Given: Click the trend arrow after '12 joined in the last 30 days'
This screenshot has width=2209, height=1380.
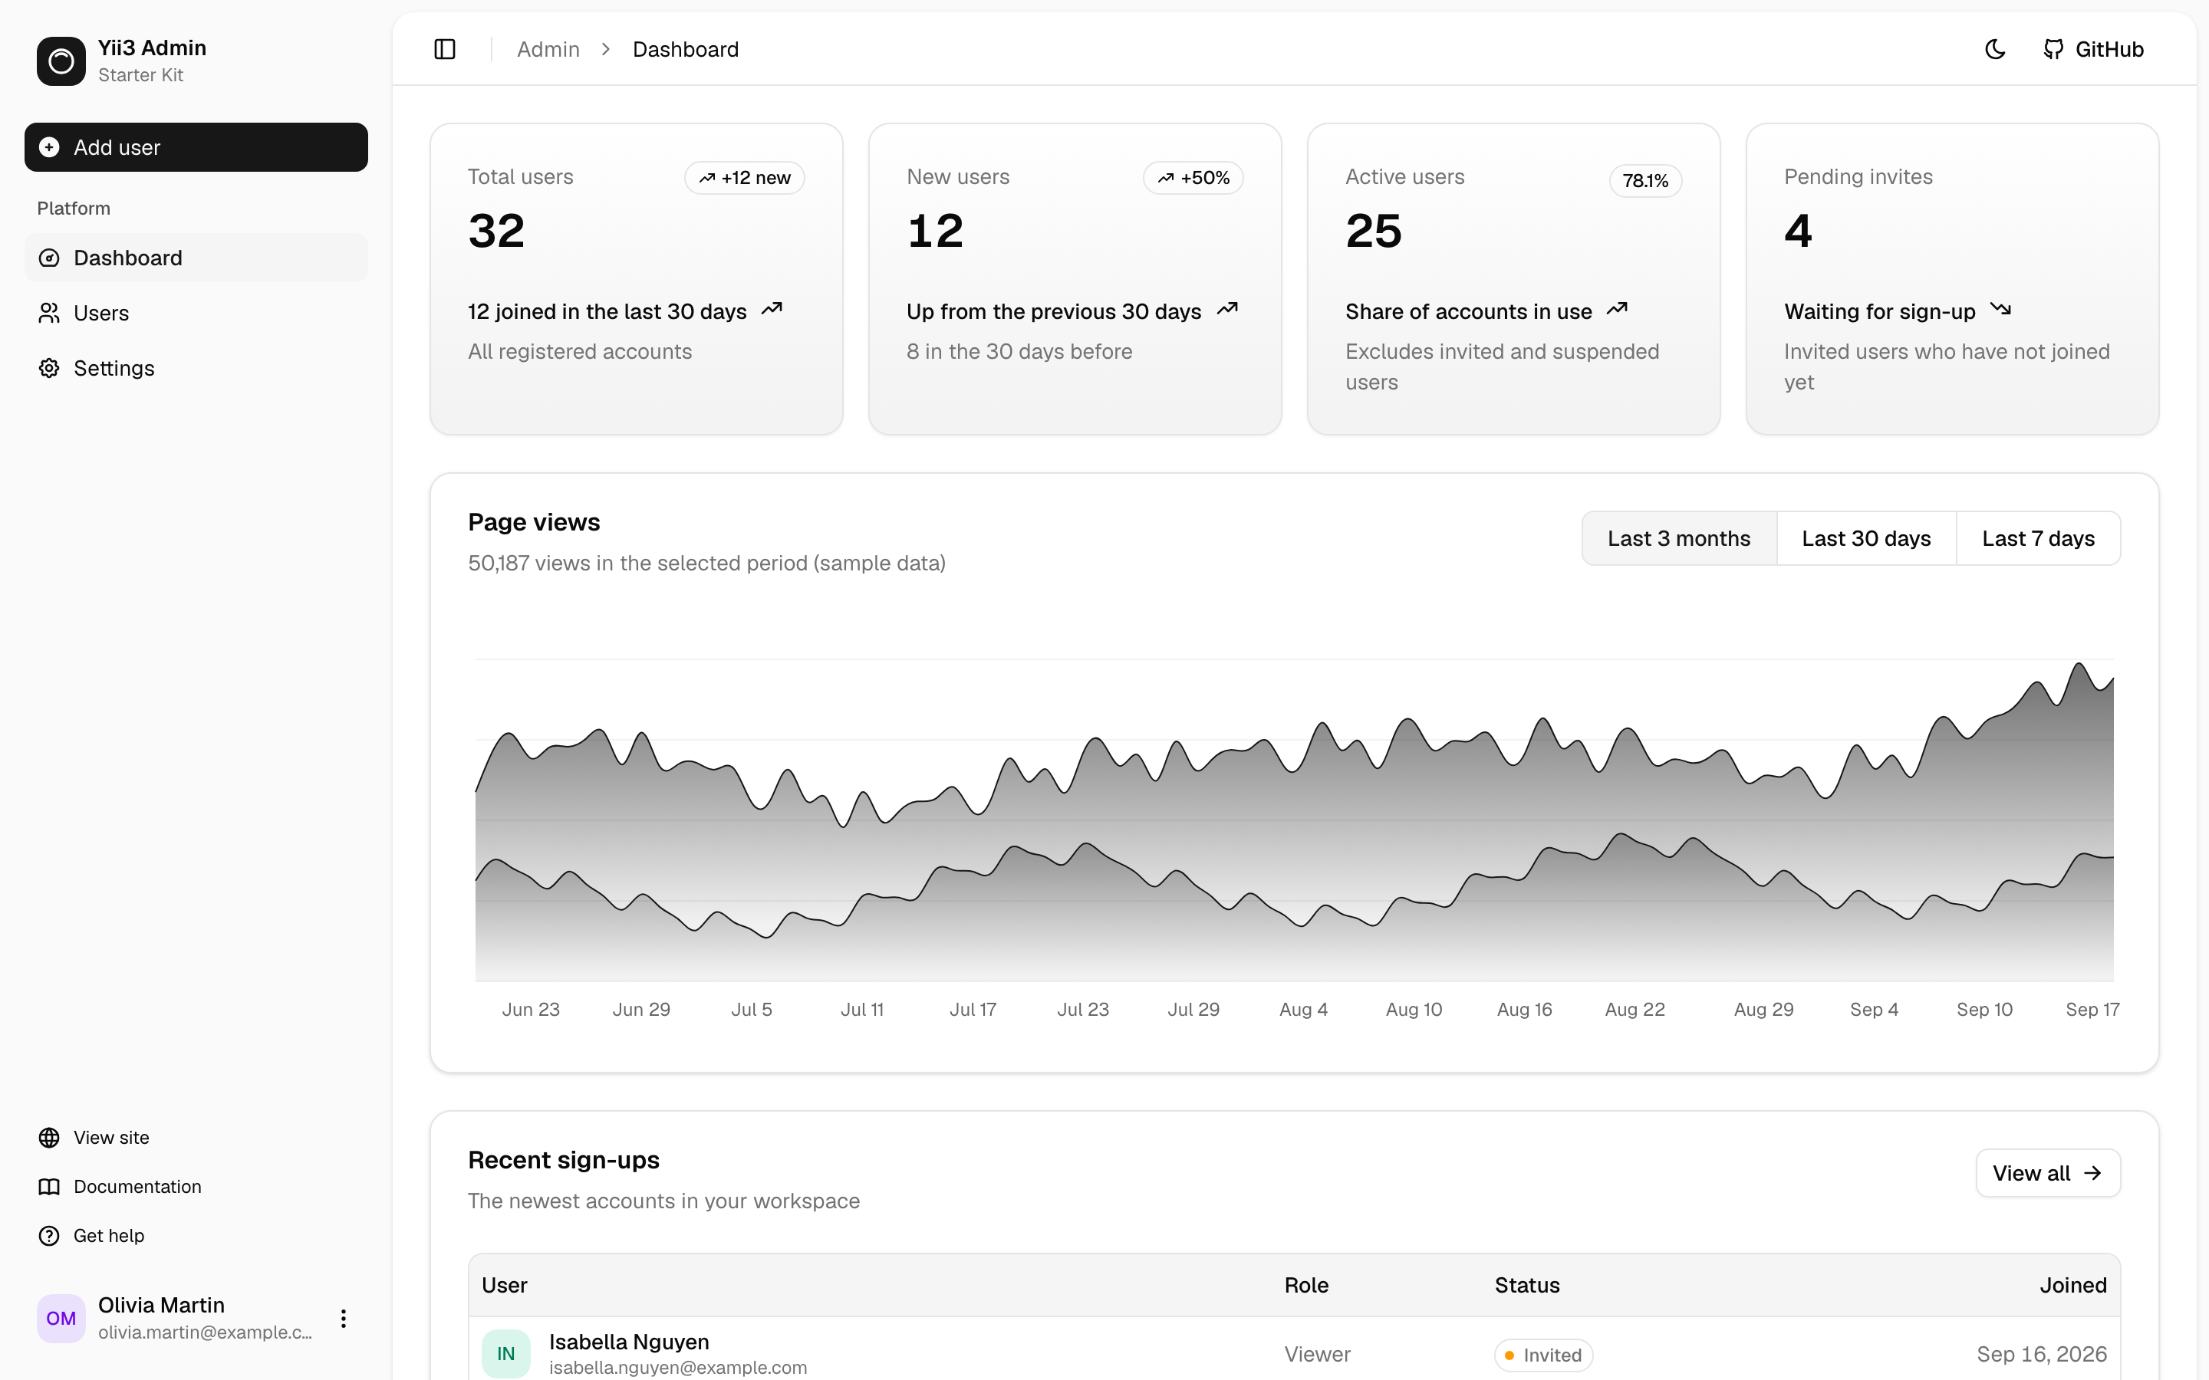Looking at the screenshot, I should click(x=772, y=310).
